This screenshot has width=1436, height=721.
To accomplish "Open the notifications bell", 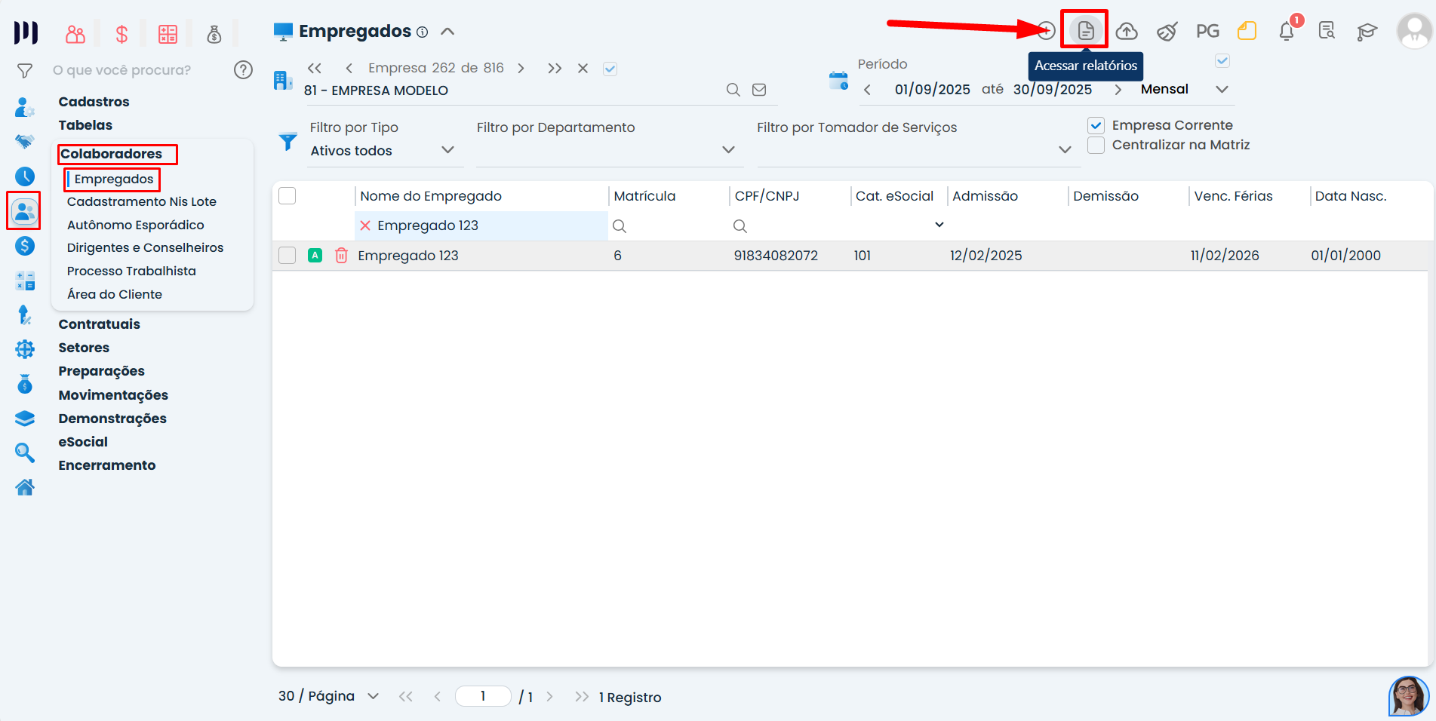I will point(1287,31).
